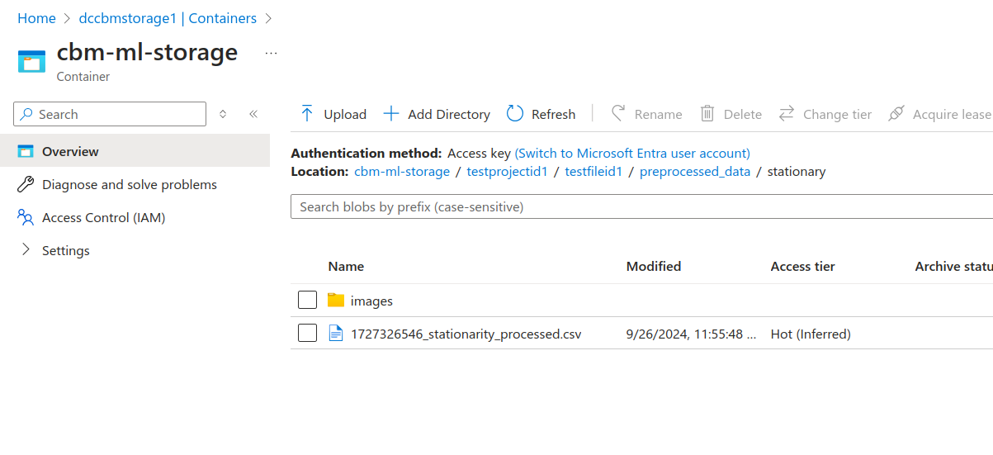Tick the stationarity_processed.csv checkbox
Viewport: 993px width, 455px height.
click(x=307, y=334)
